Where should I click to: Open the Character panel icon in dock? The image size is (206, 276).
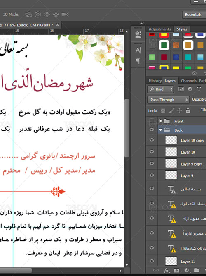tap(138, 50)
